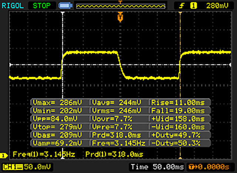Click the -Wid=160.0ms measurement
The width and height of the screenshot is (237, 173).
pyautogui.click(x=178, y=127)
